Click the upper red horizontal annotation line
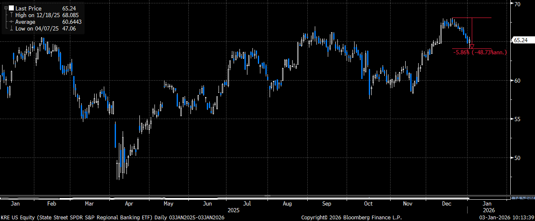Viewport: 535px width, 221px height. [471, 18]
